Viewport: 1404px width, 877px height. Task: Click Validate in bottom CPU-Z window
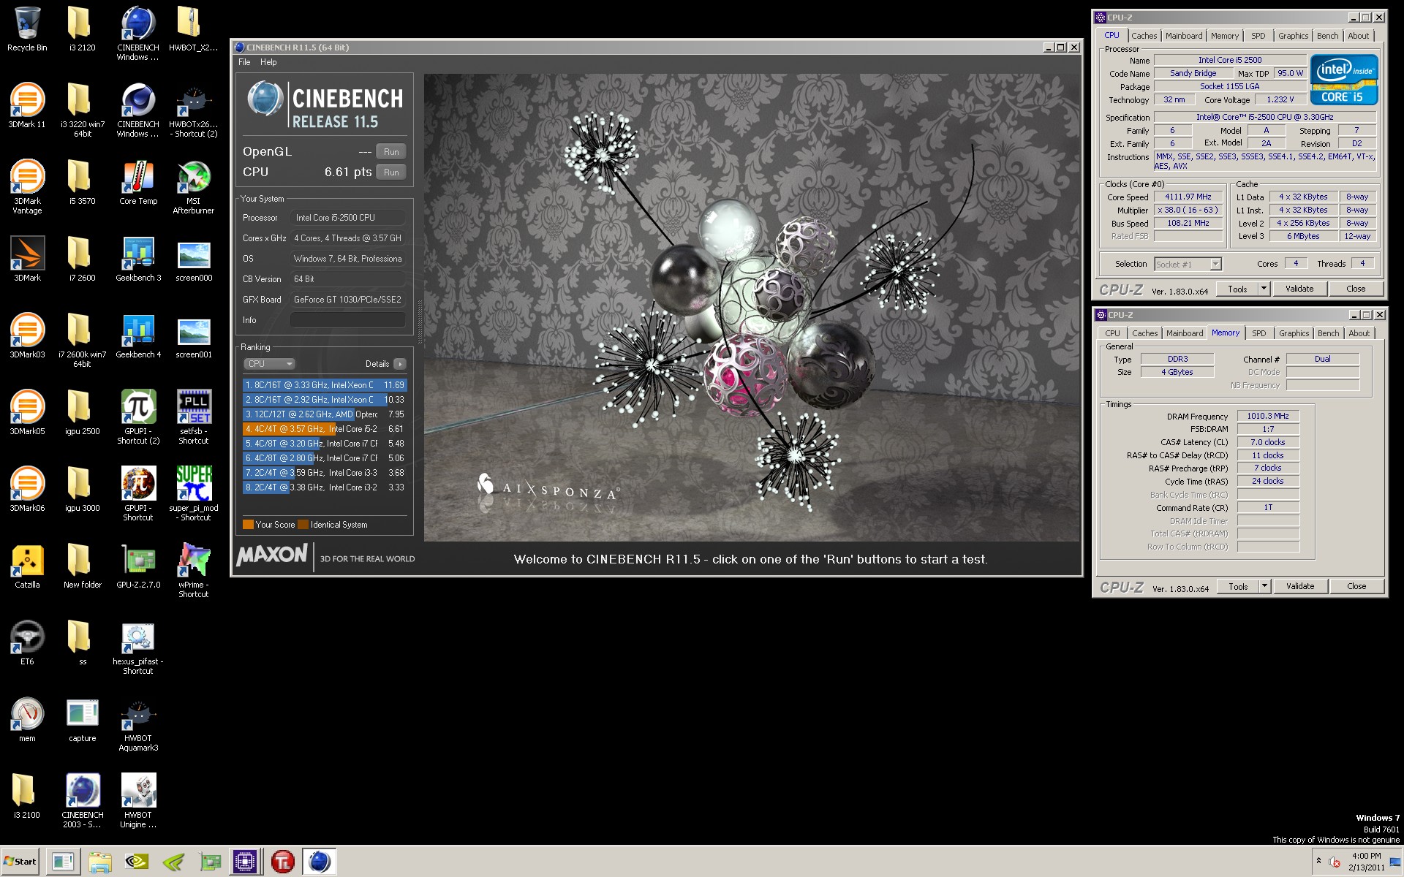1300,586
